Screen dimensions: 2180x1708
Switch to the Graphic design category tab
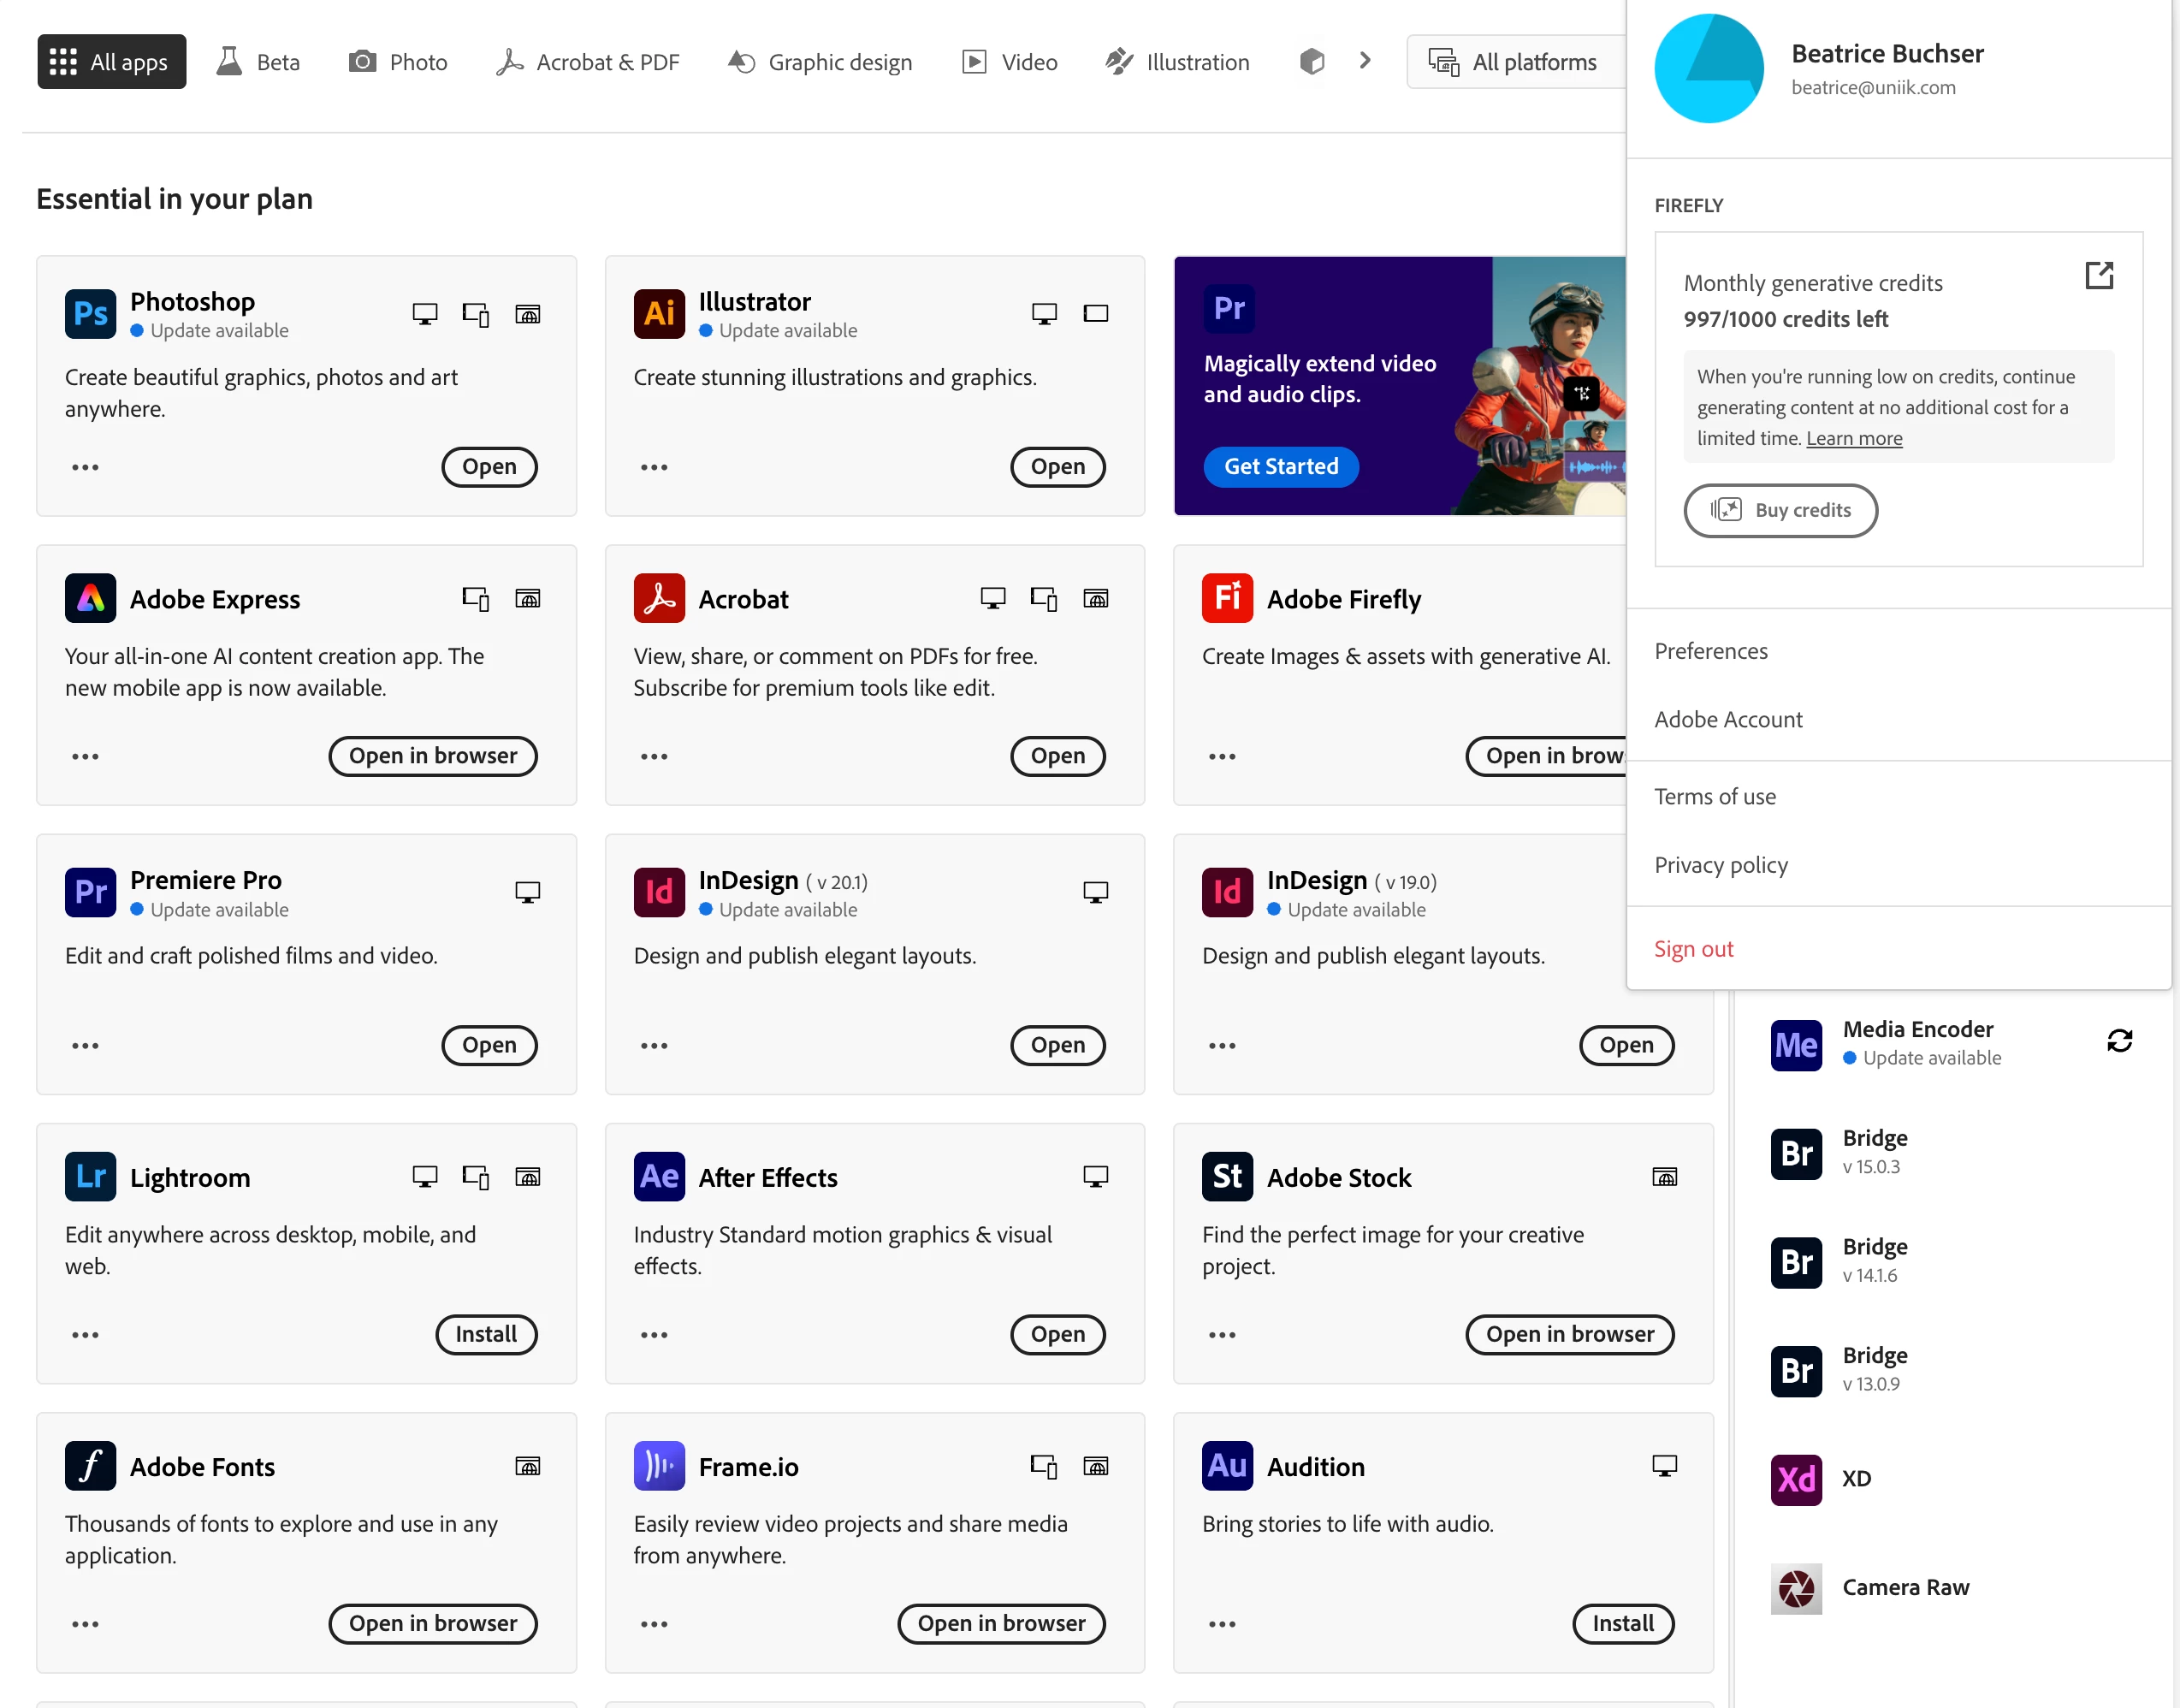point(820,62)
